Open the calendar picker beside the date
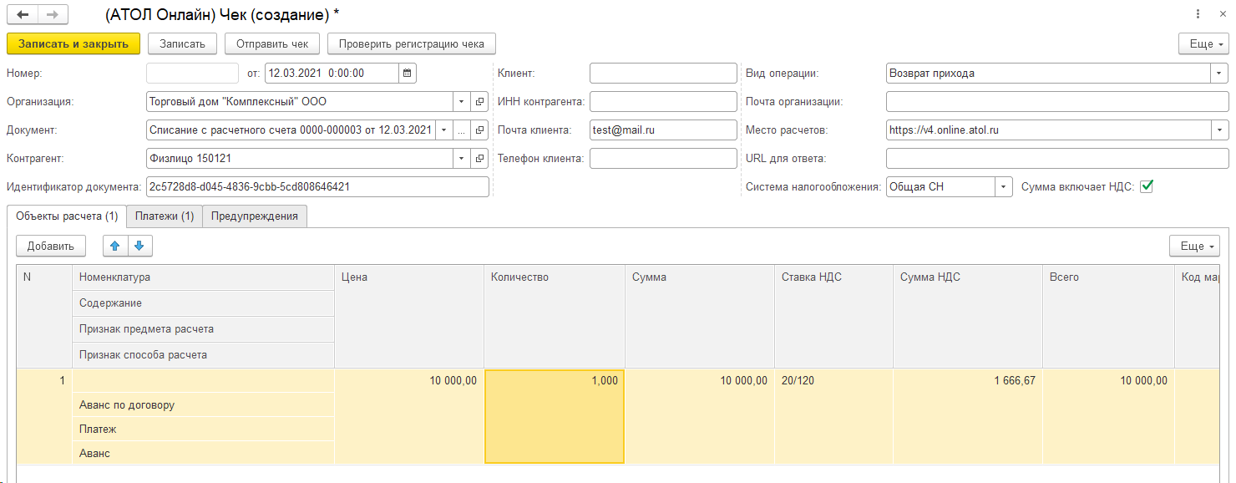This screenshot has width=1236, height=483. tap(408, 74)
